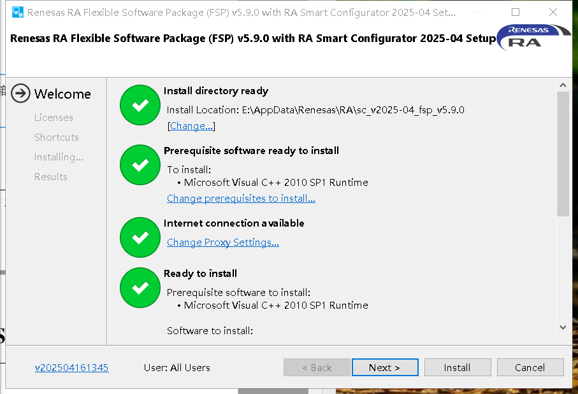The image size is (578, 394).
Task: Click the installer icon in title bar
Action: pyautogui.click(x=18, y=12)
